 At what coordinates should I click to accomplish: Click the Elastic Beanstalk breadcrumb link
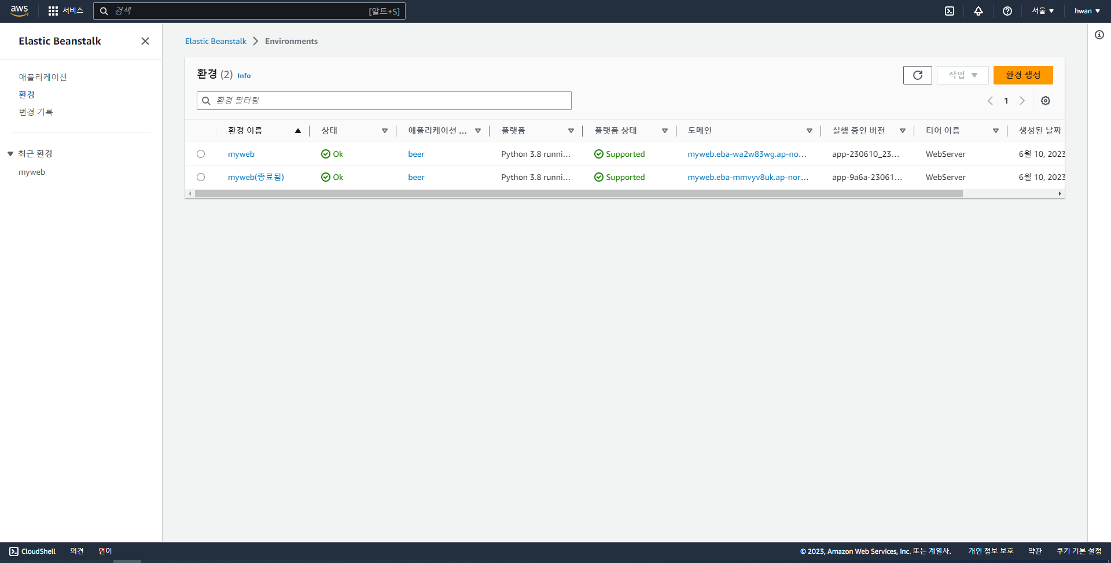click(216, 41)
